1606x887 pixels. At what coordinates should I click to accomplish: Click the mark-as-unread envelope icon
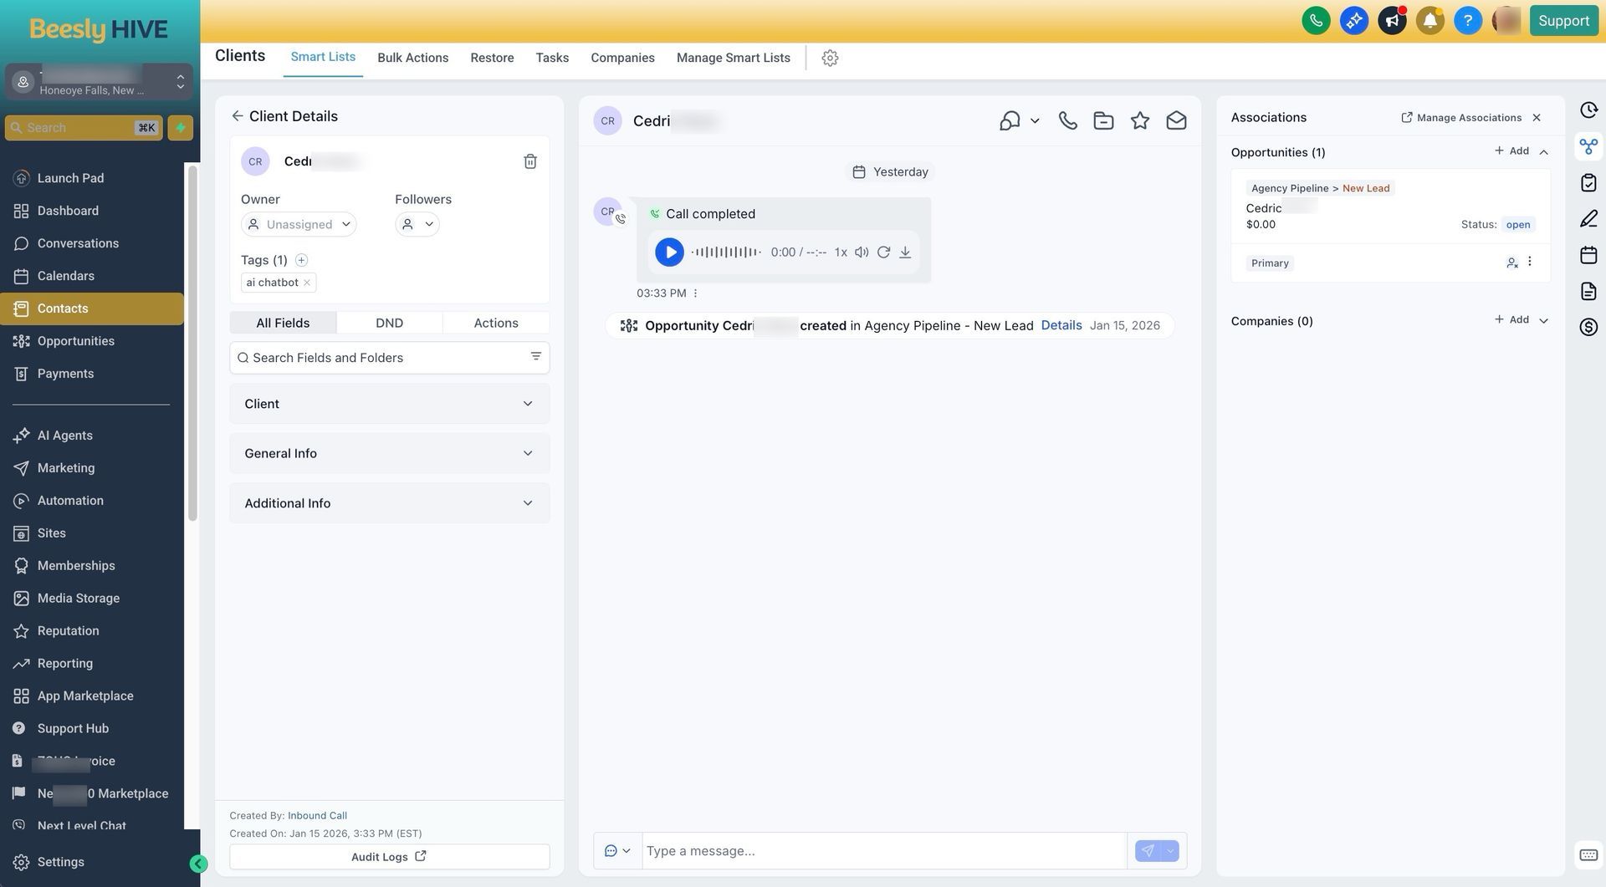pos(1176,120)
